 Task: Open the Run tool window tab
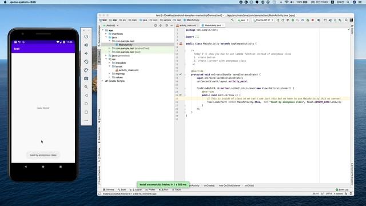click(x=164, y=189)
